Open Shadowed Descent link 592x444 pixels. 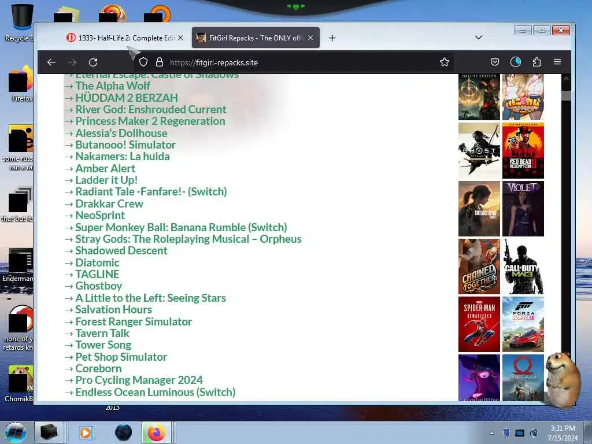[121, 251]
